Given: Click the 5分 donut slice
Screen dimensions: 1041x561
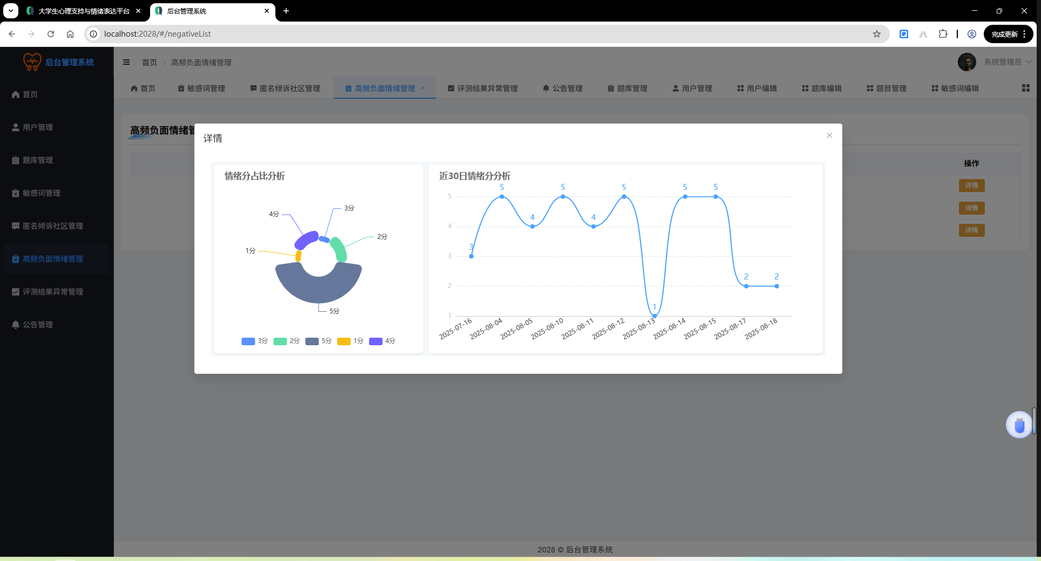Looking at the screenshot, I should pos(319,290).
